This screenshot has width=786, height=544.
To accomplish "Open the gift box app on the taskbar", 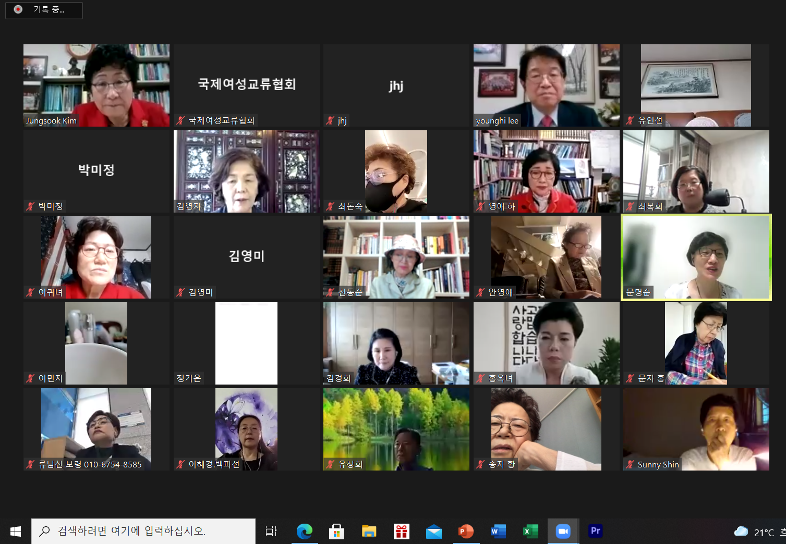I will [x=401, y=531].
